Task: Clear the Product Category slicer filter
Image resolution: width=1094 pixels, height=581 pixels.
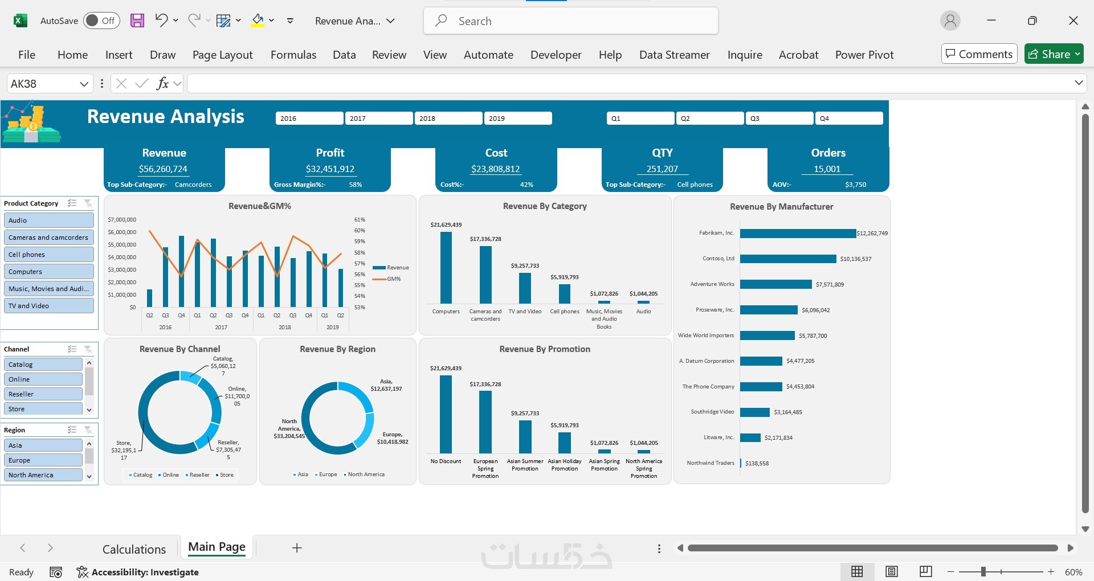Action: click(x=88, y=203)
